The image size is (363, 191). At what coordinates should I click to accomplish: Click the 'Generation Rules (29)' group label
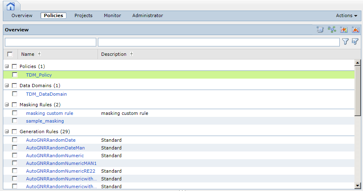[x=45, y=132]
